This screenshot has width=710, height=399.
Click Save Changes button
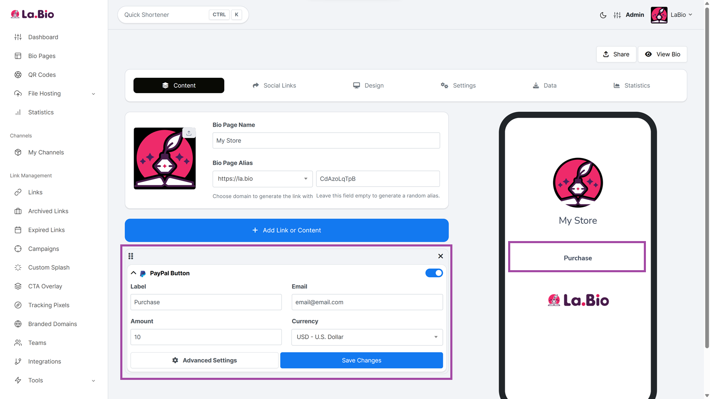click(362, 360)
